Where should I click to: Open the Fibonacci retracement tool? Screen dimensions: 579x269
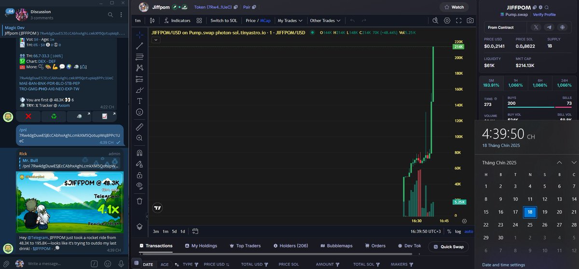coord(139,57)
